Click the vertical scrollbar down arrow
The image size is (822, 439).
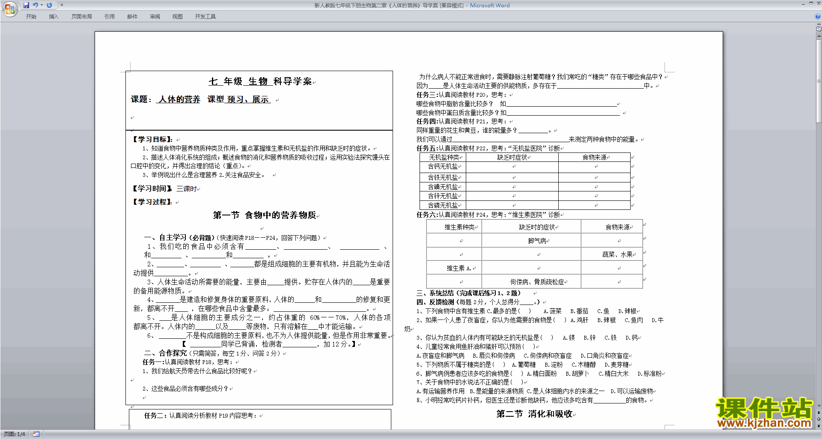[x=819, y=406]
